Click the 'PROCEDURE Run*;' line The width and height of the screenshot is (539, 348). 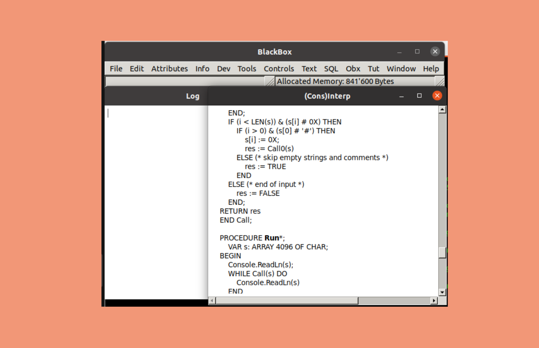pos(252,238)
